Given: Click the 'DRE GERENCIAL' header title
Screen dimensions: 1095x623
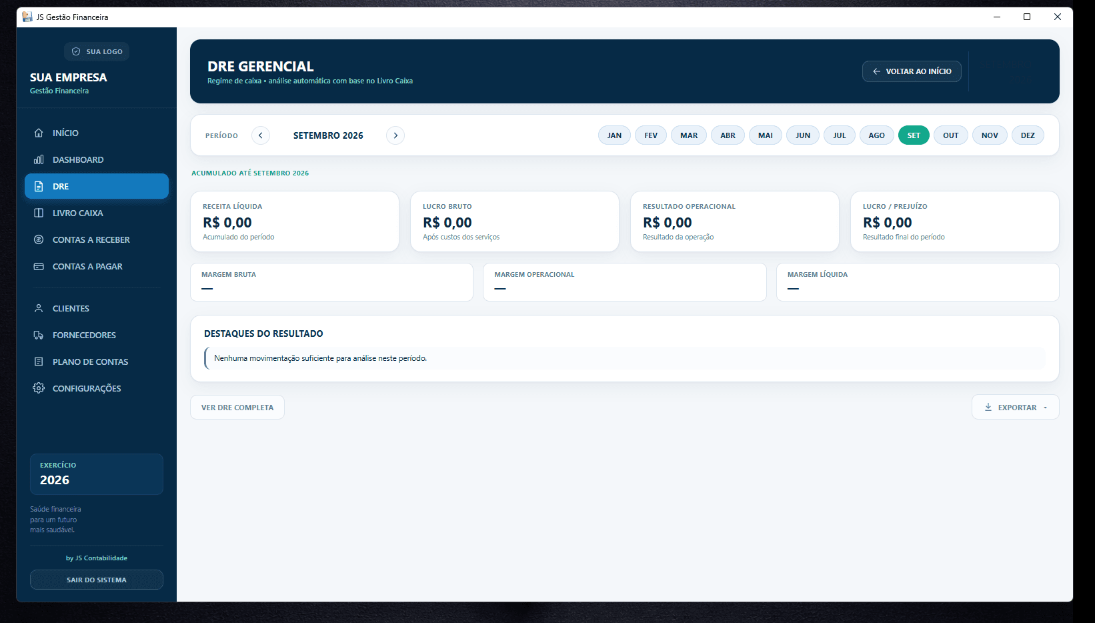Looking at the screenshot, I should (261, 67).
